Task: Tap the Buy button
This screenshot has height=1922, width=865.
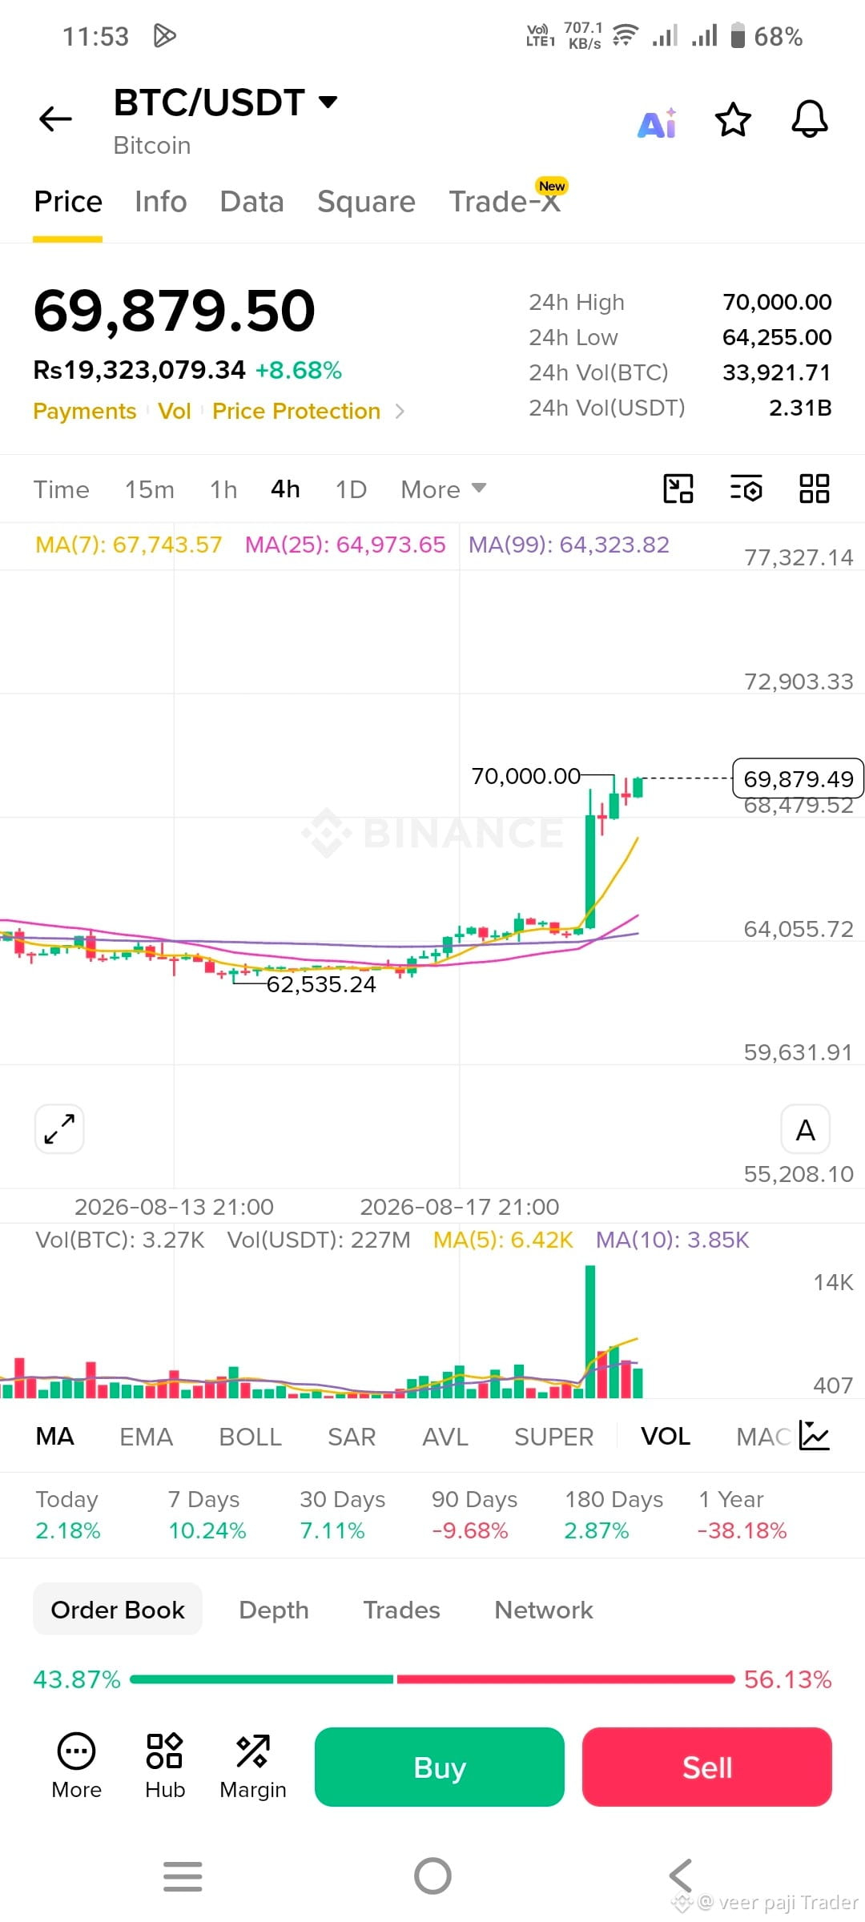Action: [440, 1767]
